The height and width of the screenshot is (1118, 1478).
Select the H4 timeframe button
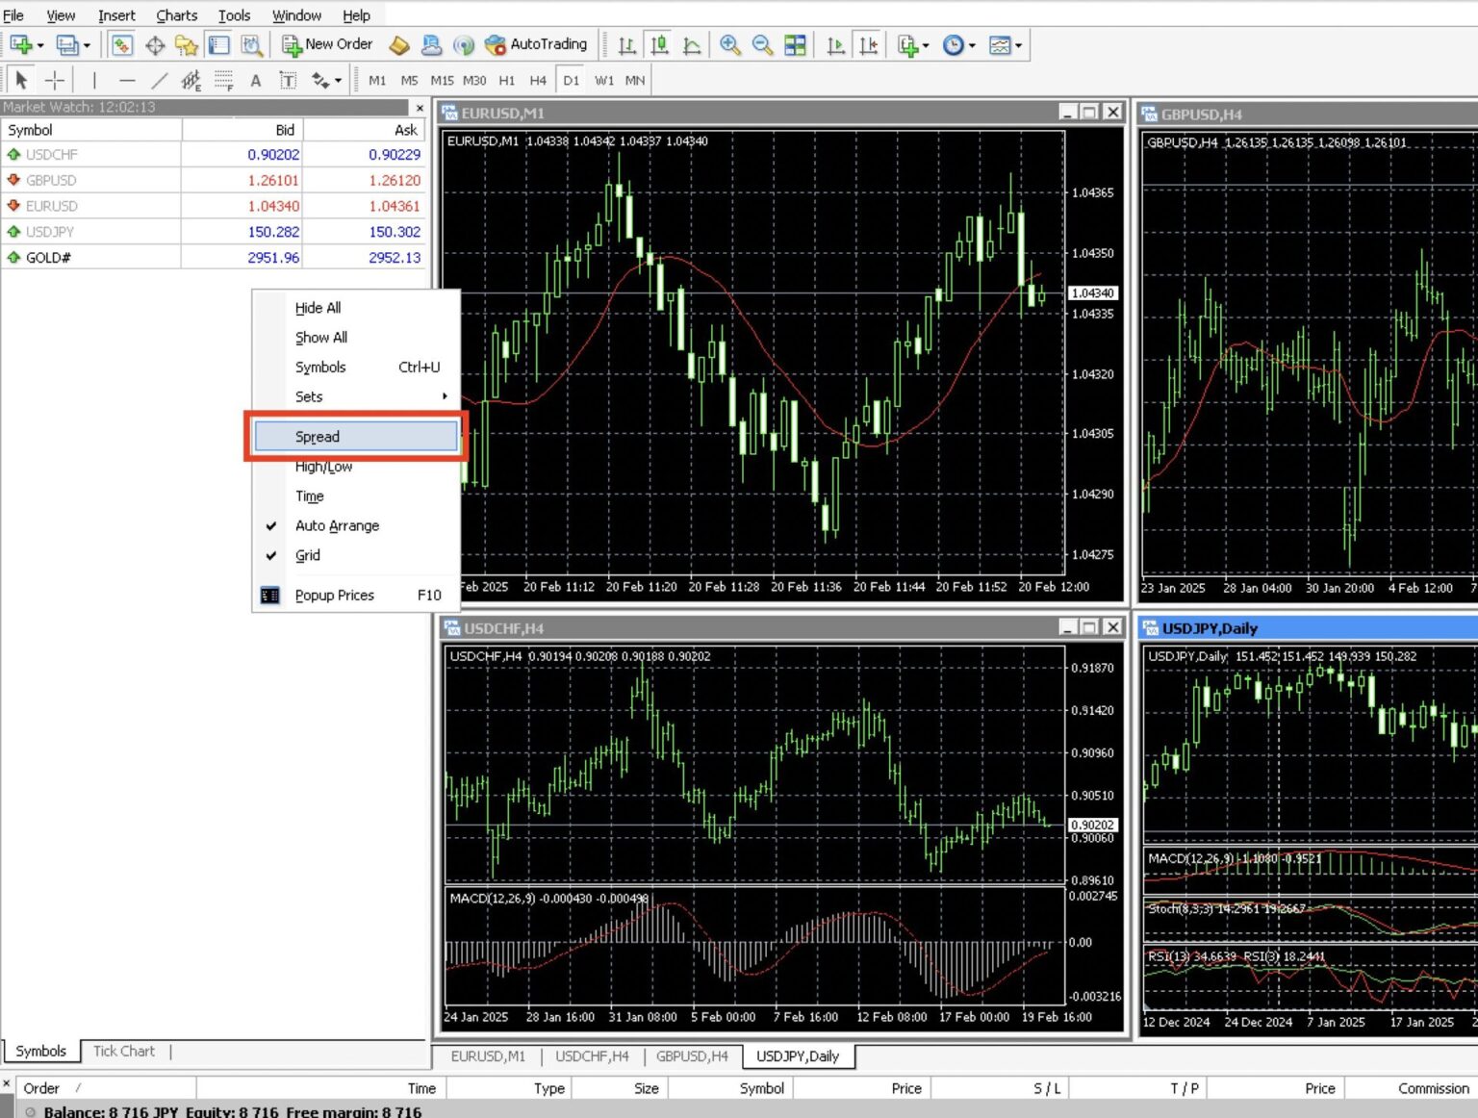click(x=538, y=81)
